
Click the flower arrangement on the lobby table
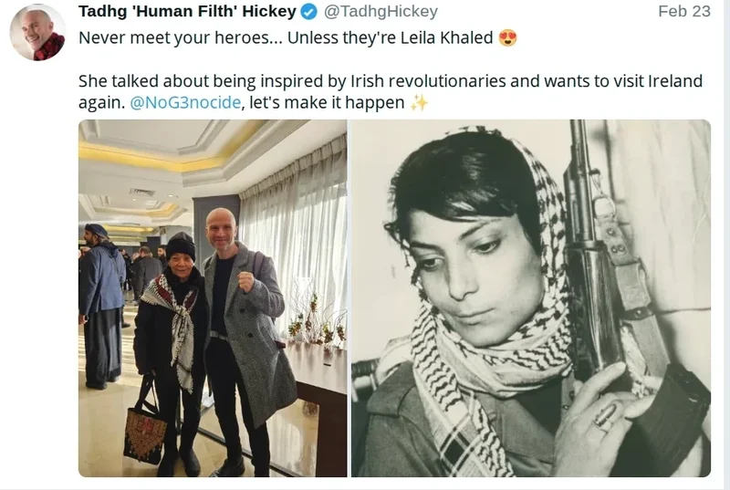tap(317, 321)
